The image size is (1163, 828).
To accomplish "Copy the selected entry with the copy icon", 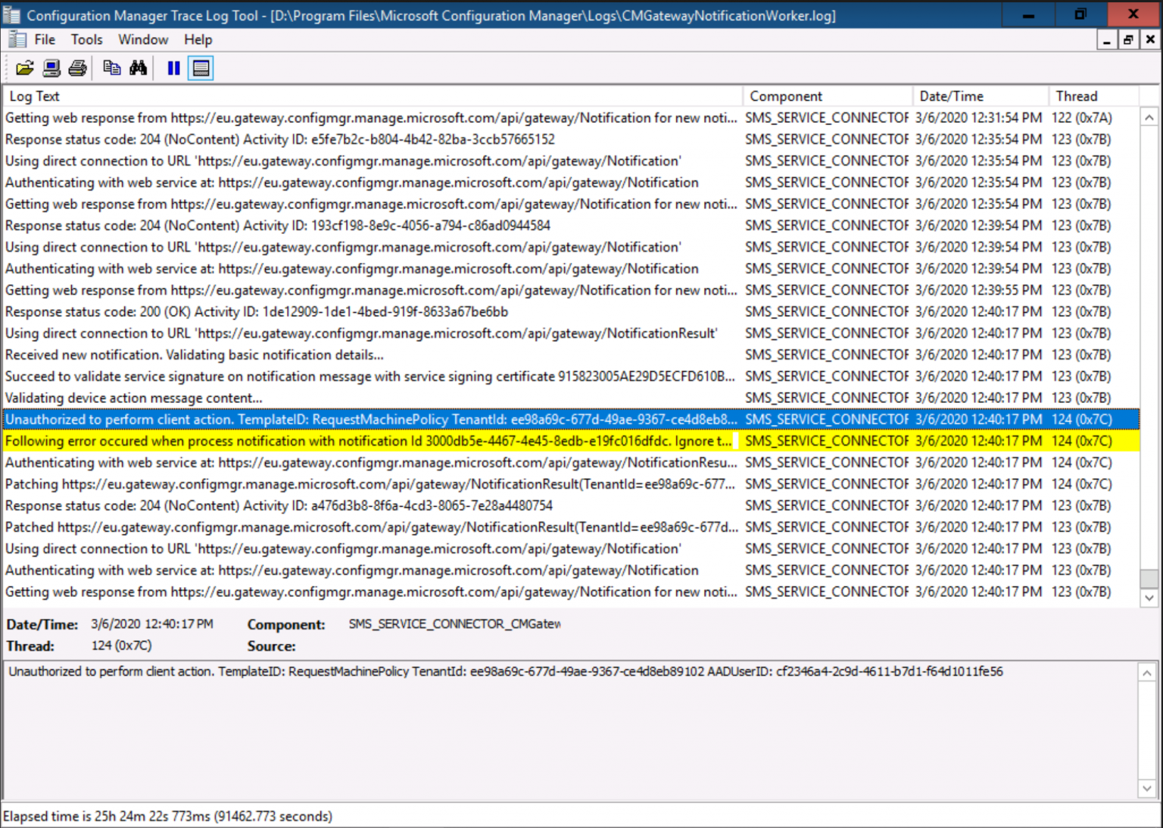I will point(111,67).
